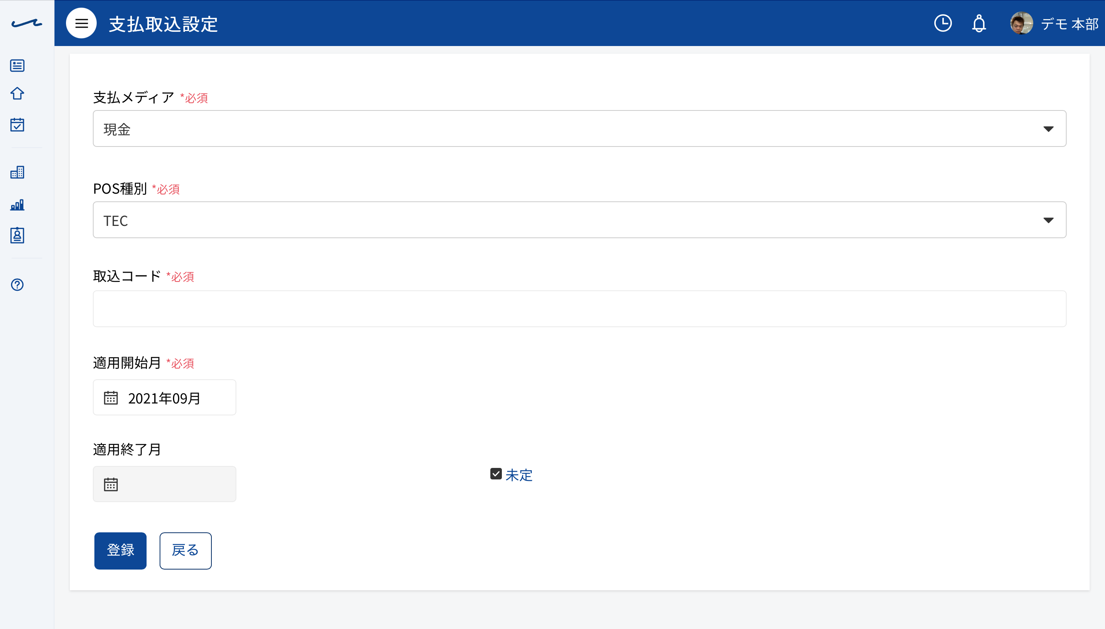Open notifications bell icon
This screenshot has height=629, width=1105.
(979, 23)
